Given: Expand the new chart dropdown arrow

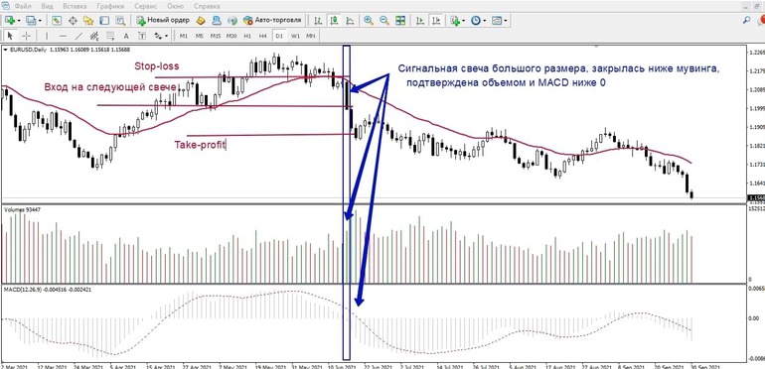Looking at the screenshot, I should [x=19, y=21].
